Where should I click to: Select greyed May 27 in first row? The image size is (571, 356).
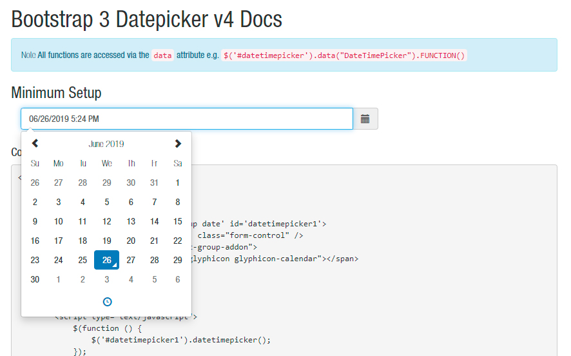pyautogui.click(x=58, y=183)
